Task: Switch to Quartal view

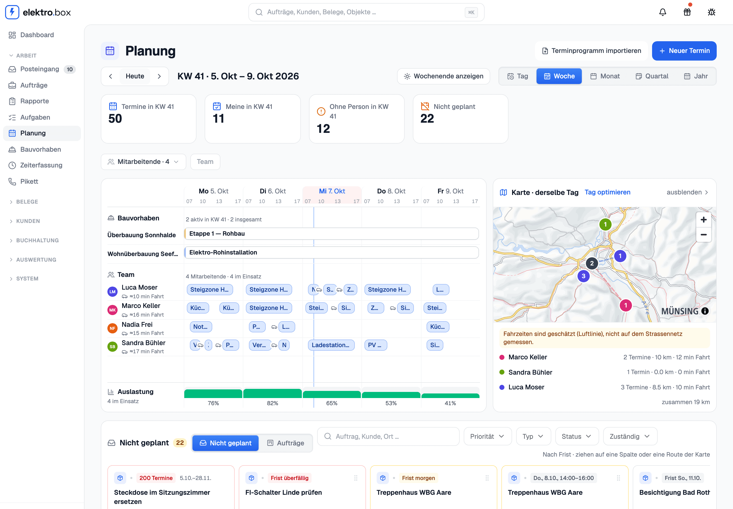Action: [652, 76]
